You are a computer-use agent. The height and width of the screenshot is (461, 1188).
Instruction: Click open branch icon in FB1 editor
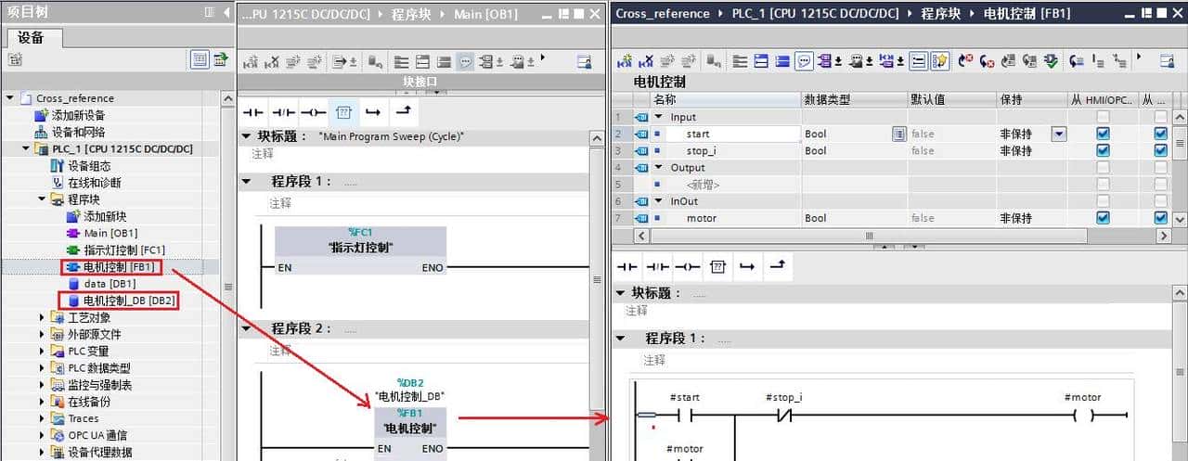(747, 266)
